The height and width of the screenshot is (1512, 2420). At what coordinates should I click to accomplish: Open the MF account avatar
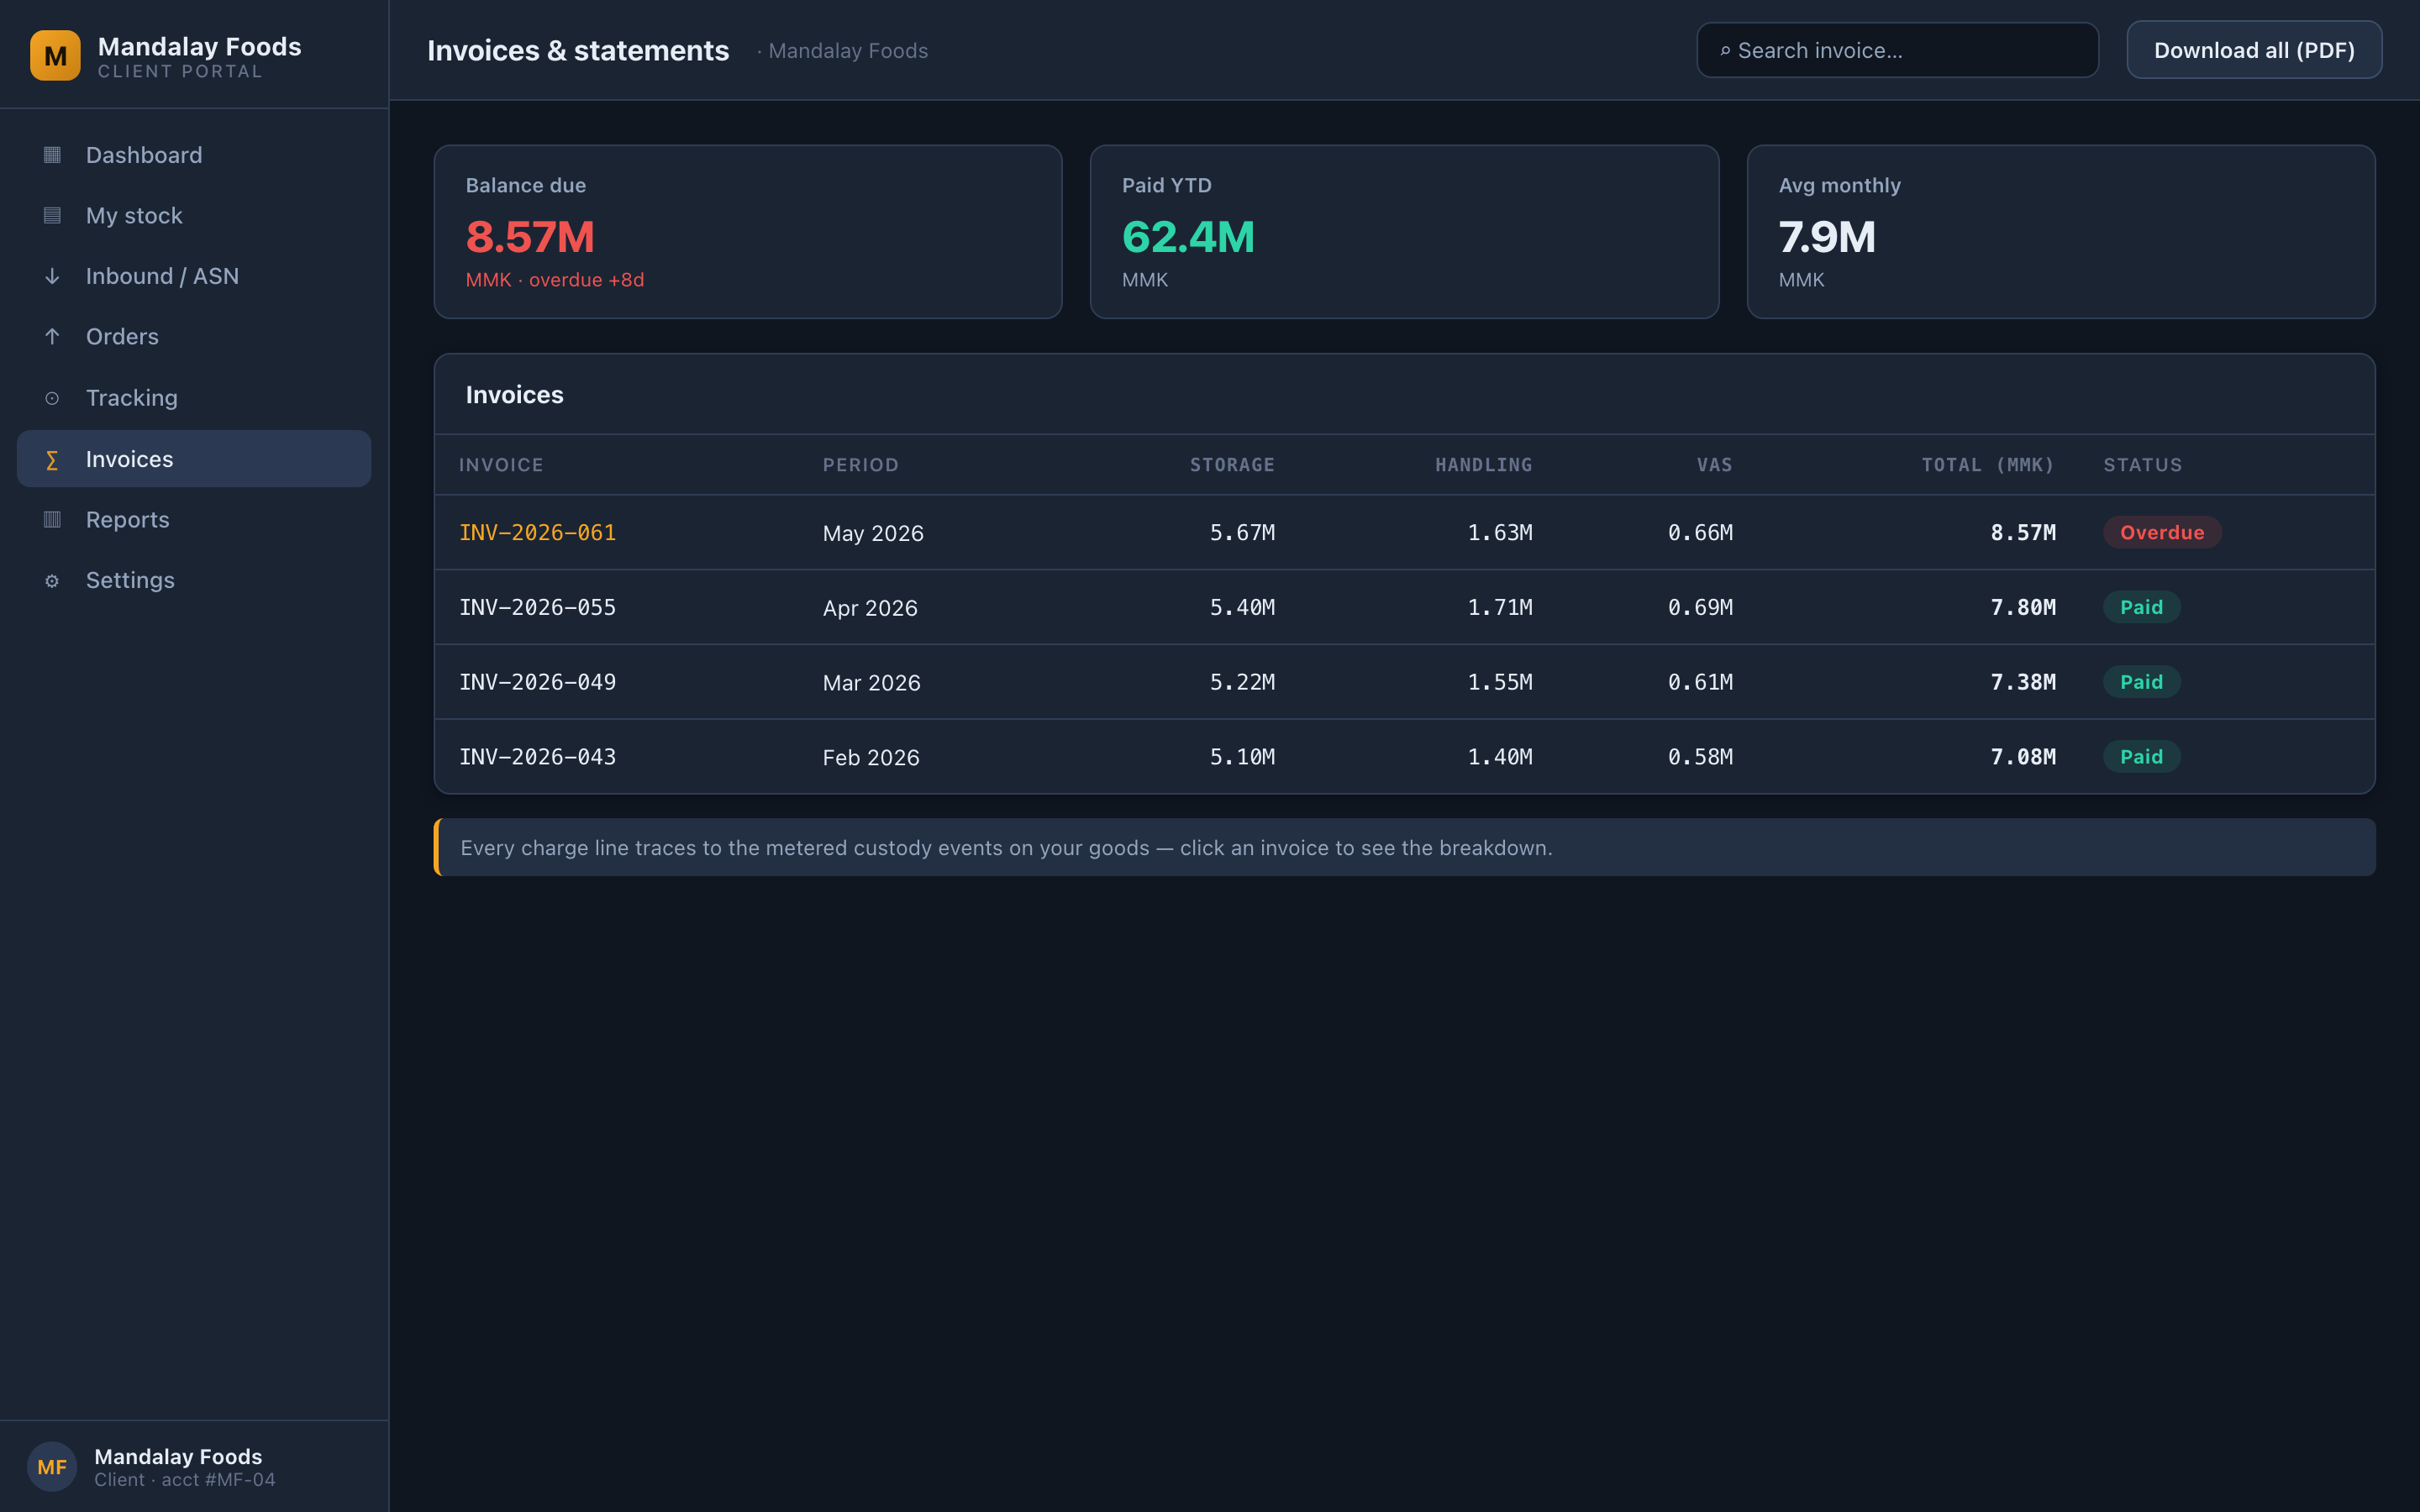coord(52,1466)
